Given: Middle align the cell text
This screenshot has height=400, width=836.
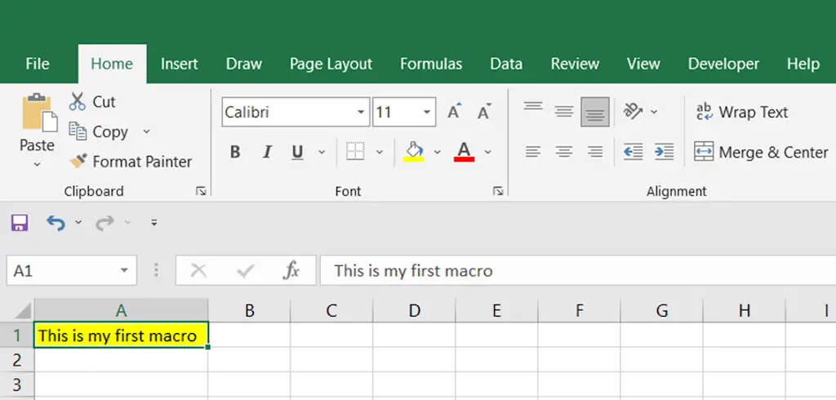Looking at the screenshot, I should click(x=563, y=112).
